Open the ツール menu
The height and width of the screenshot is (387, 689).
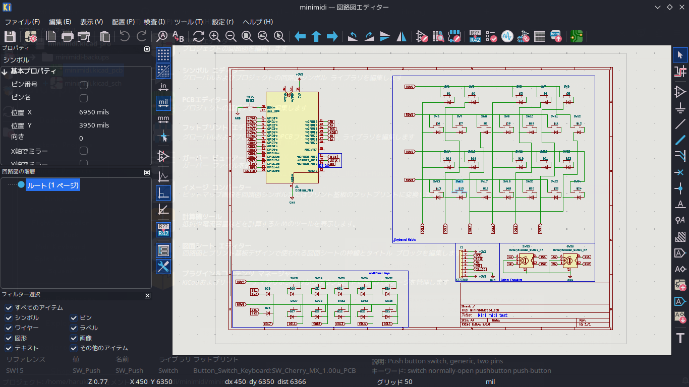click(x=188, y=22)
